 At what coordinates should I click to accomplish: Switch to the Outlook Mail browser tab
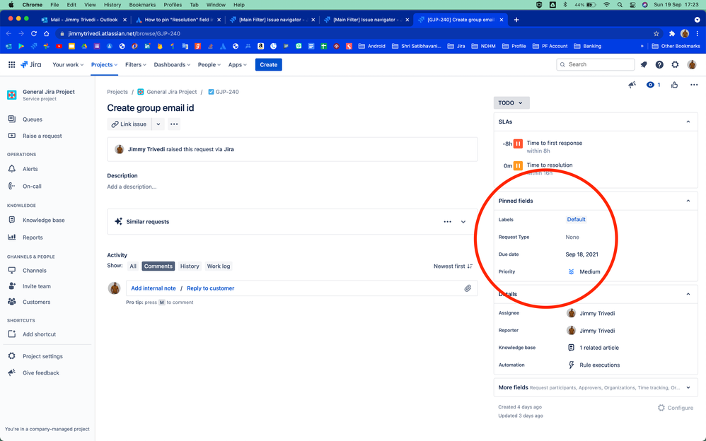click(x=83, y=20)
